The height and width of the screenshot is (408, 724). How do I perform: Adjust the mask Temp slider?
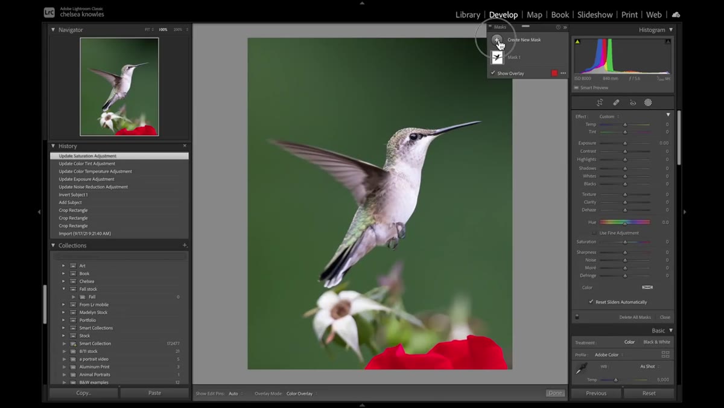tap(625, 124)
